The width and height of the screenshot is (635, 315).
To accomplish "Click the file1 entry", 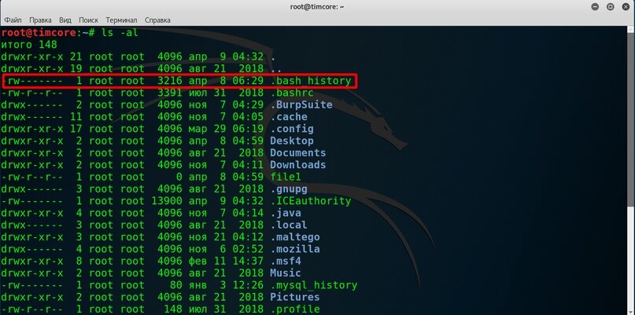I will tap(286, 177).
